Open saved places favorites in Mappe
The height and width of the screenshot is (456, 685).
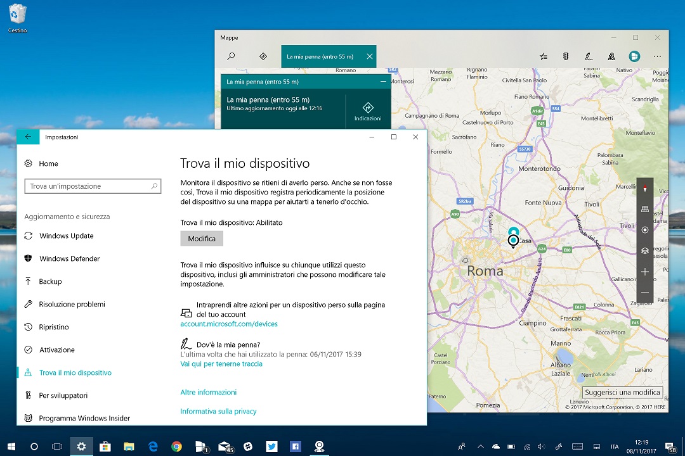click(544, 56)
